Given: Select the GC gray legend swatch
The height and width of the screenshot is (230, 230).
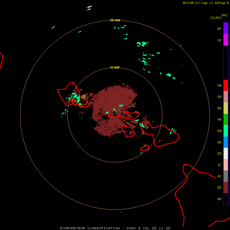Looking at the screenshot, I should coord(226,176).
